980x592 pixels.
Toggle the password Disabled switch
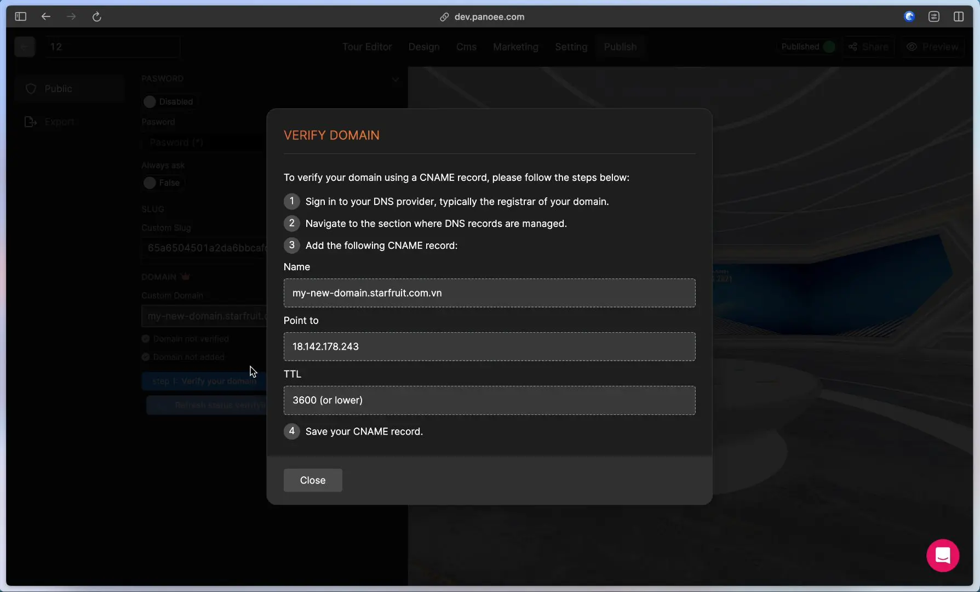150,102
